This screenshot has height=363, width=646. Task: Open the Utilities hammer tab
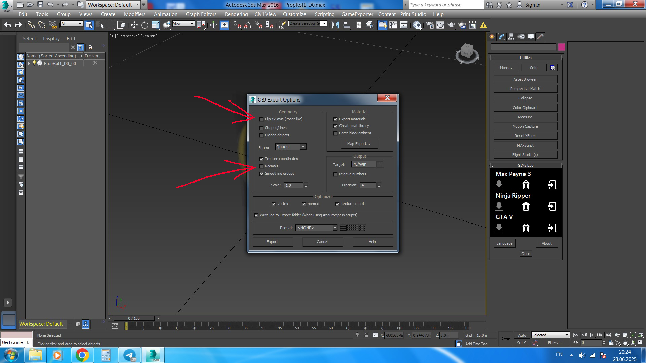540,37
